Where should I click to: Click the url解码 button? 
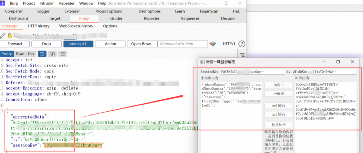point(279,114)
